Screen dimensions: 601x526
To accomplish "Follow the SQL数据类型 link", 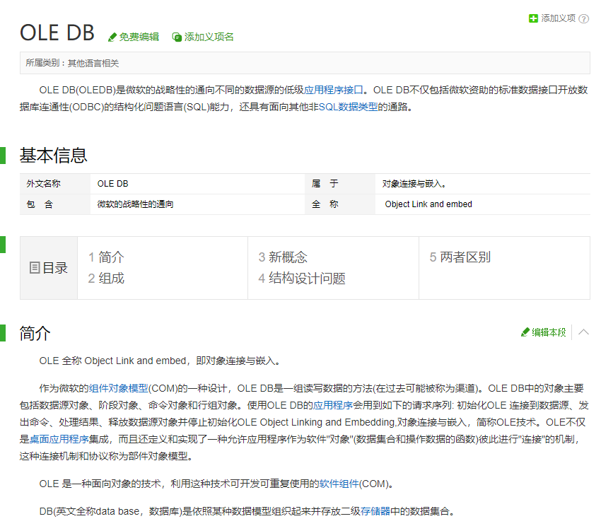I will click(348, 107).
